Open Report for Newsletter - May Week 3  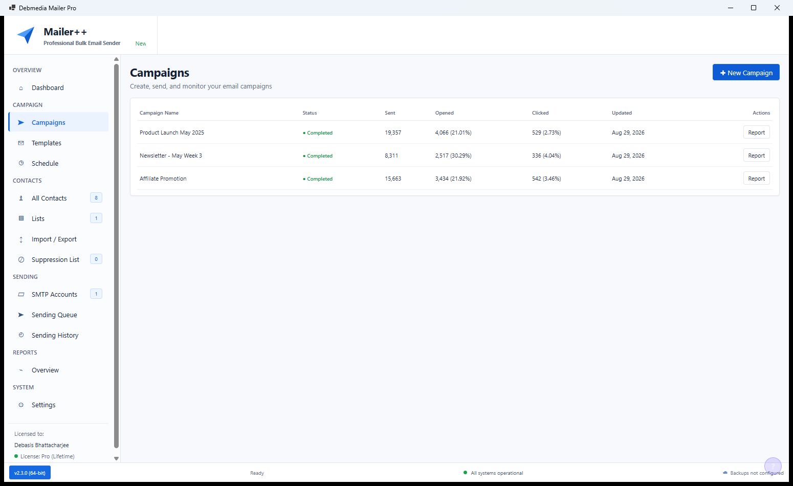point(756,156)
